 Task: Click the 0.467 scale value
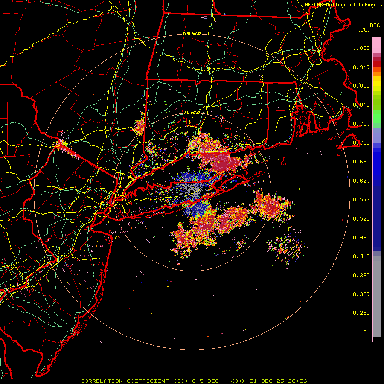(361, 238)
